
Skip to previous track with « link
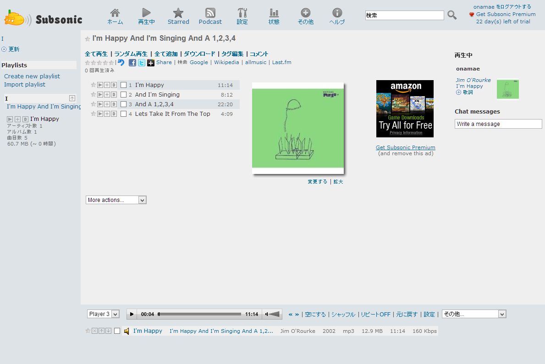291,315
